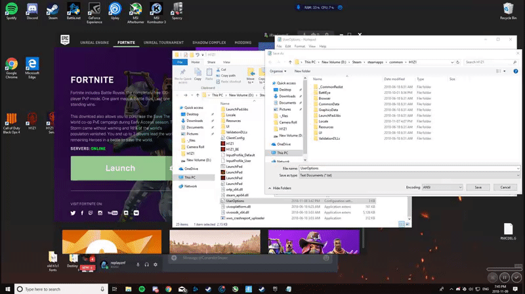Image resolution: width=525 pixels, height=294 pixels.
Task: Expand File name history dropdown
Action: tap(518, 169)
